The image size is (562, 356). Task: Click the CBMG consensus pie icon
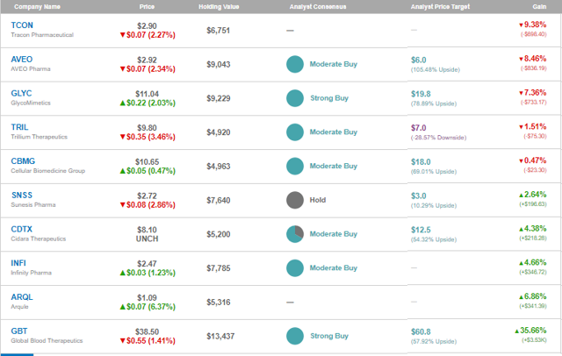[x=295, y=167]
